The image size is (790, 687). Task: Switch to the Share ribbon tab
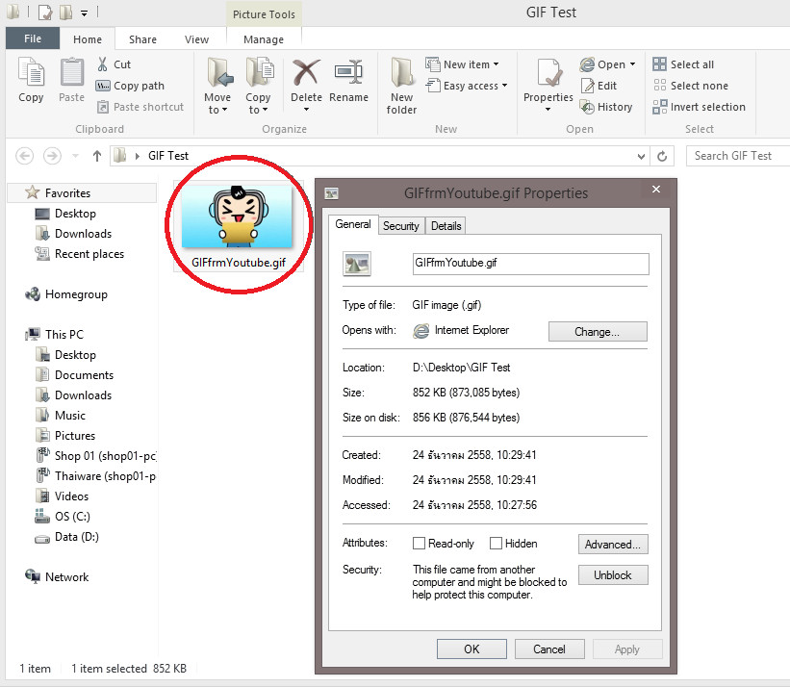pos(142,39)
